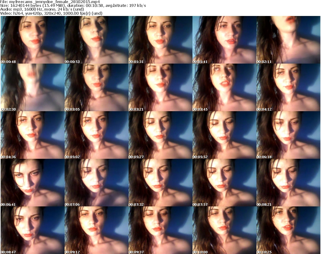321x254 pixels.
Task: Click the 'Video: h264, yuv420p' line
Action: [x=51, y=13]
